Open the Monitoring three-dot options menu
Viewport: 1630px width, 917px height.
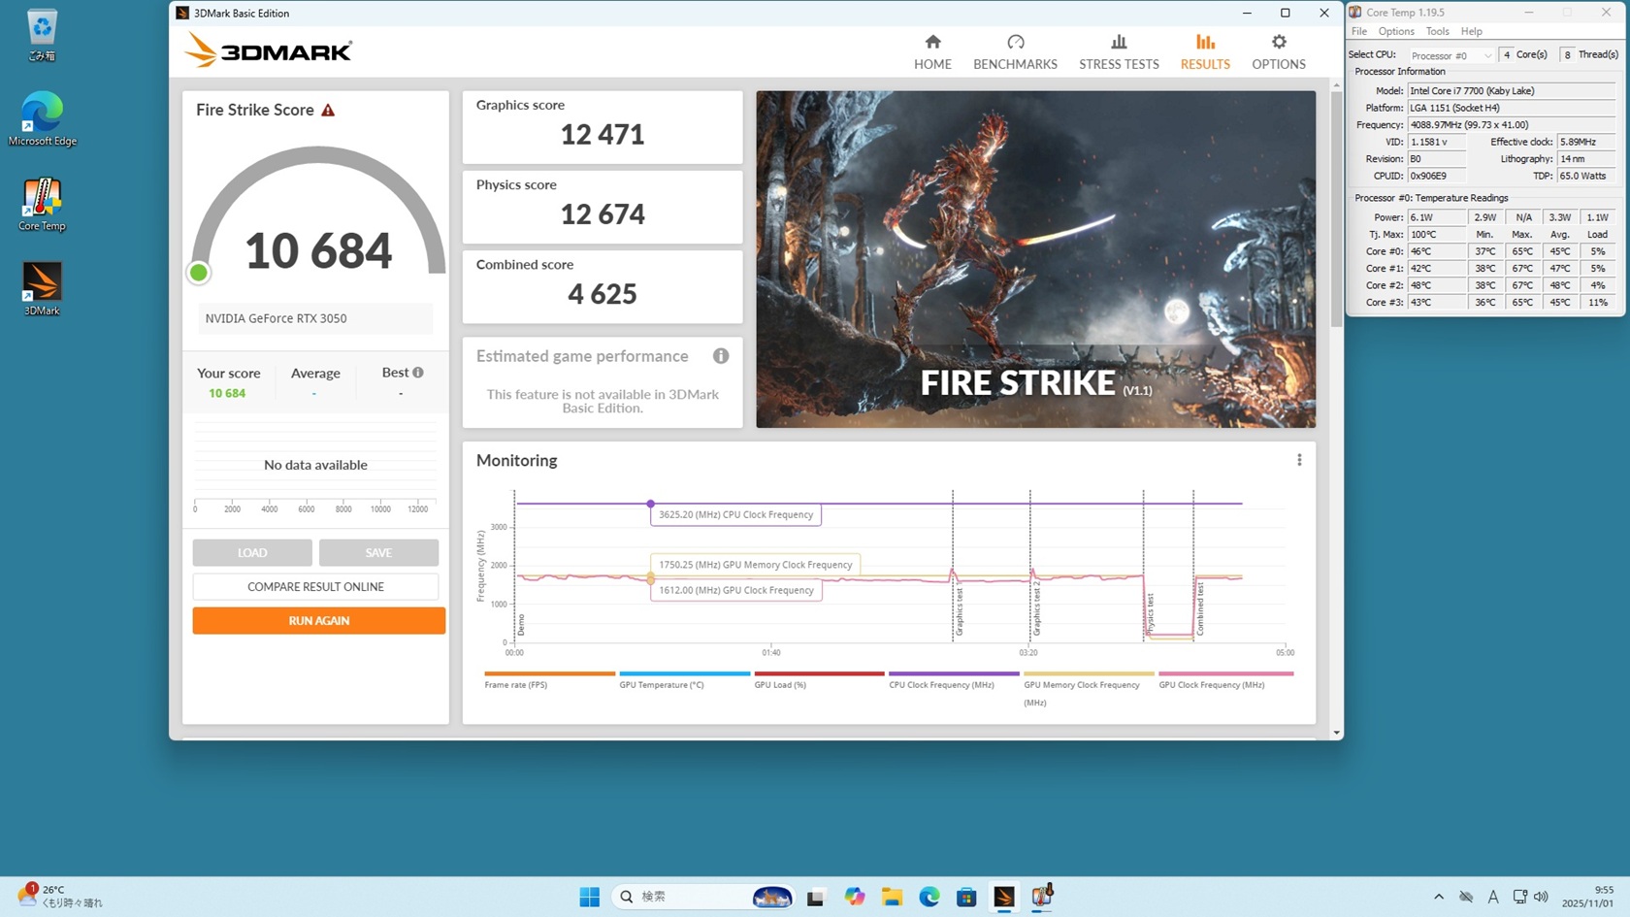[x=1299, y=460]
